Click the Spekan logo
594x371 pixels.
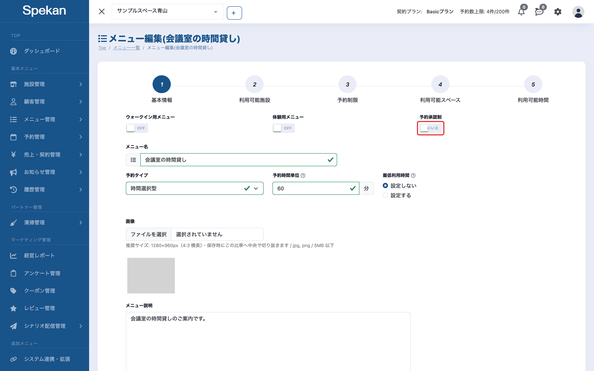coord(44,10)
